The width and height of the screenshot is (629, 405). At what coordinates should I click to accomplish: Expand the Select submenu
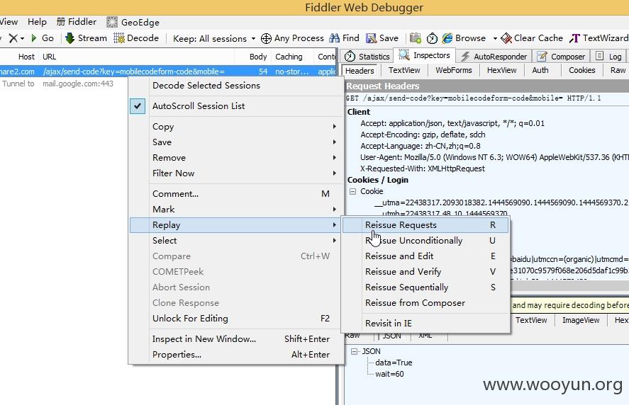coord(237,241)
